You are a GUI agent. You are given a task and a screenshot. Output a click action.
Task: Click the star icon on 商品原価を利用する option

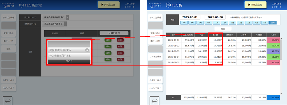(87, 50)
